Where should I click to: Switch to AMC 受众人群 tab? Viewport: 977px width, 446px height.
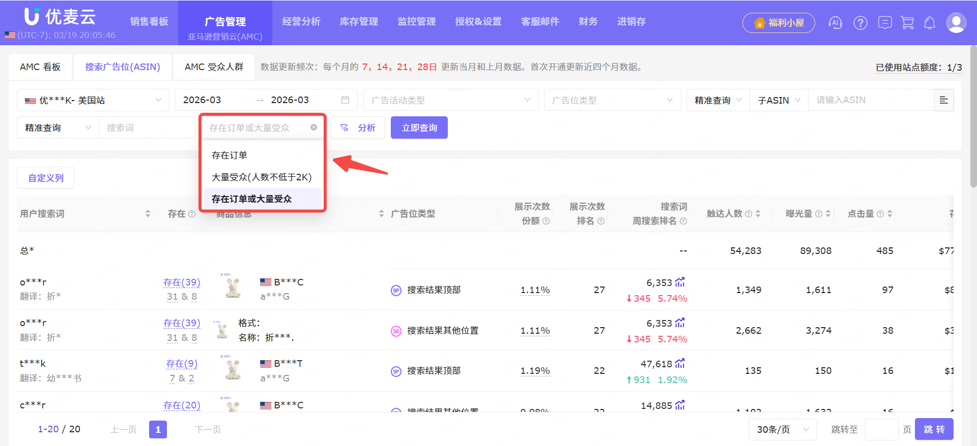(214, 67)
